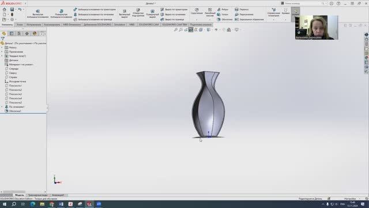369x208 pixels.
Task: Click Бобышка/основание по траектории button
Action: [x=95, y=9]
